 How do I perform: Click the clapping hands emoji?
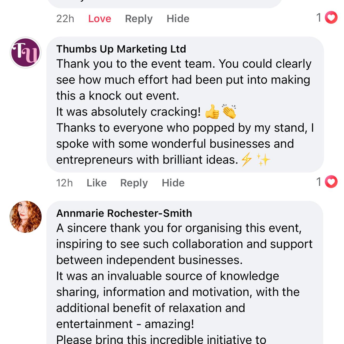click(229, 111)
